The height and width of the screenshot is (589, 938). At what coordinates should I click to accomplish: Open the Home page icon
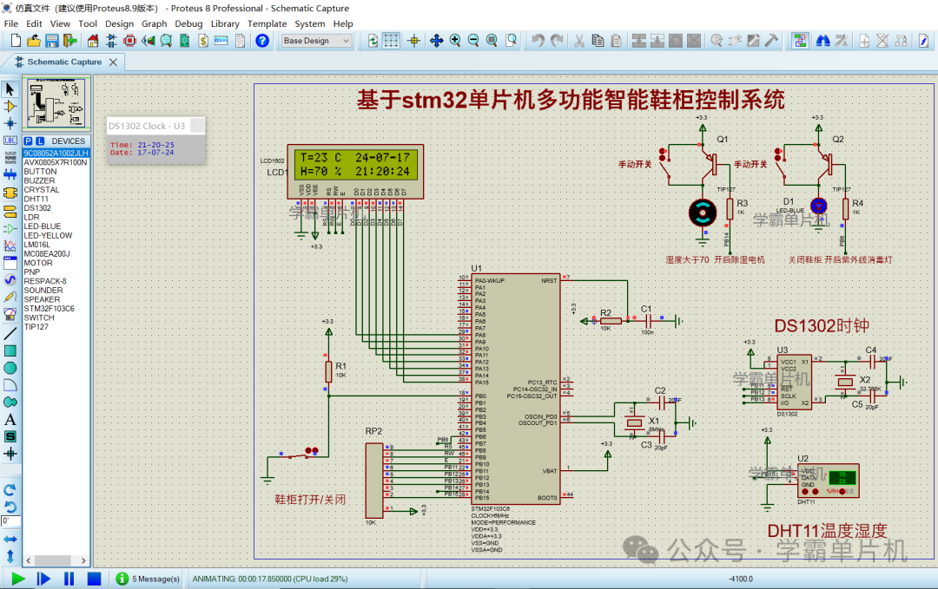point(93,41)
